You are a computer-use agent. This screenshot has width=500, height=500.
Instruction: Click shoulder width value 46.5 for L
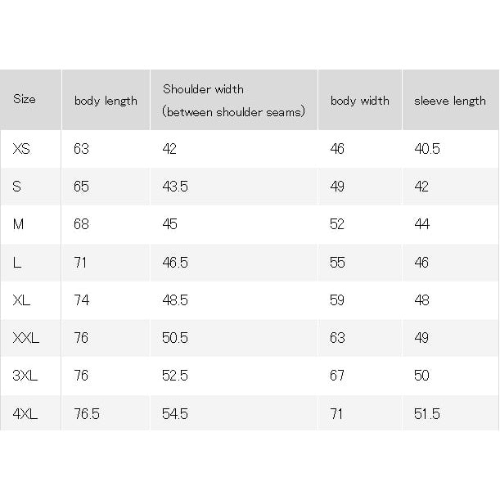[x=175, y=263]
